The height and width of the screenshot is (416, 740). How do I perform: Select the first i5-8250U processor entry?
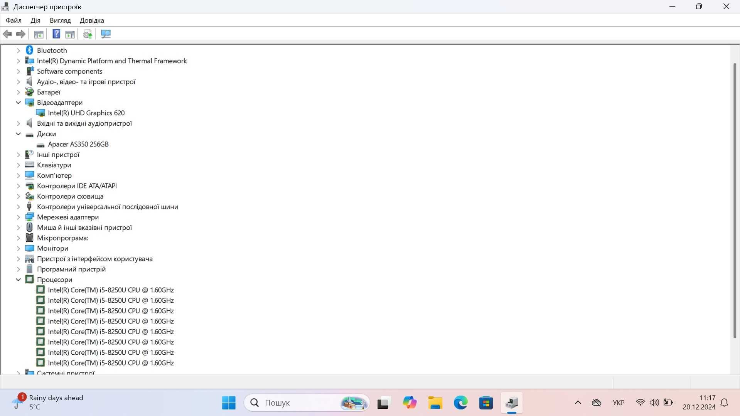pos(111,290)
